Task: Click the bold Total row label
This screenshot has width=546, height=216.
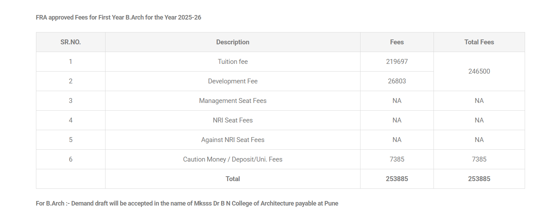Action: point(233,179)
